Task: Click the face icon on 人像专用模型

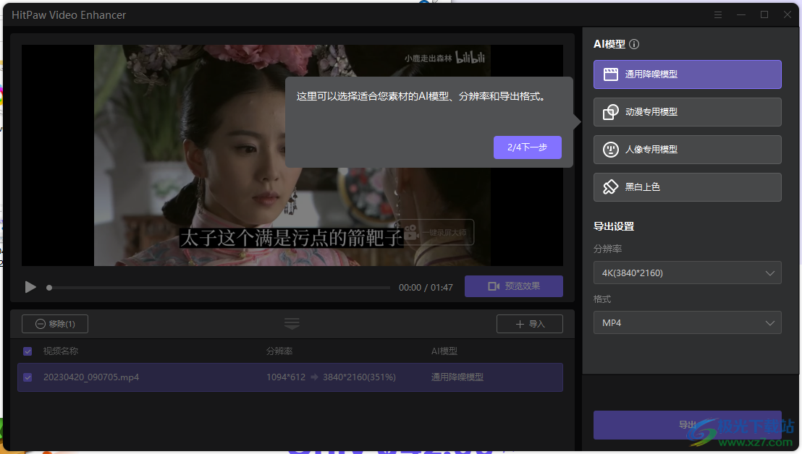Action: [611, 150]
